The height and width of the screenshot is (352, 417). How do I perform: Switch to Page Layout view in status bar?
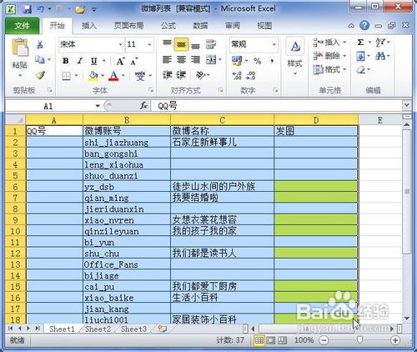pyautogui.click(x=271, y=340)
